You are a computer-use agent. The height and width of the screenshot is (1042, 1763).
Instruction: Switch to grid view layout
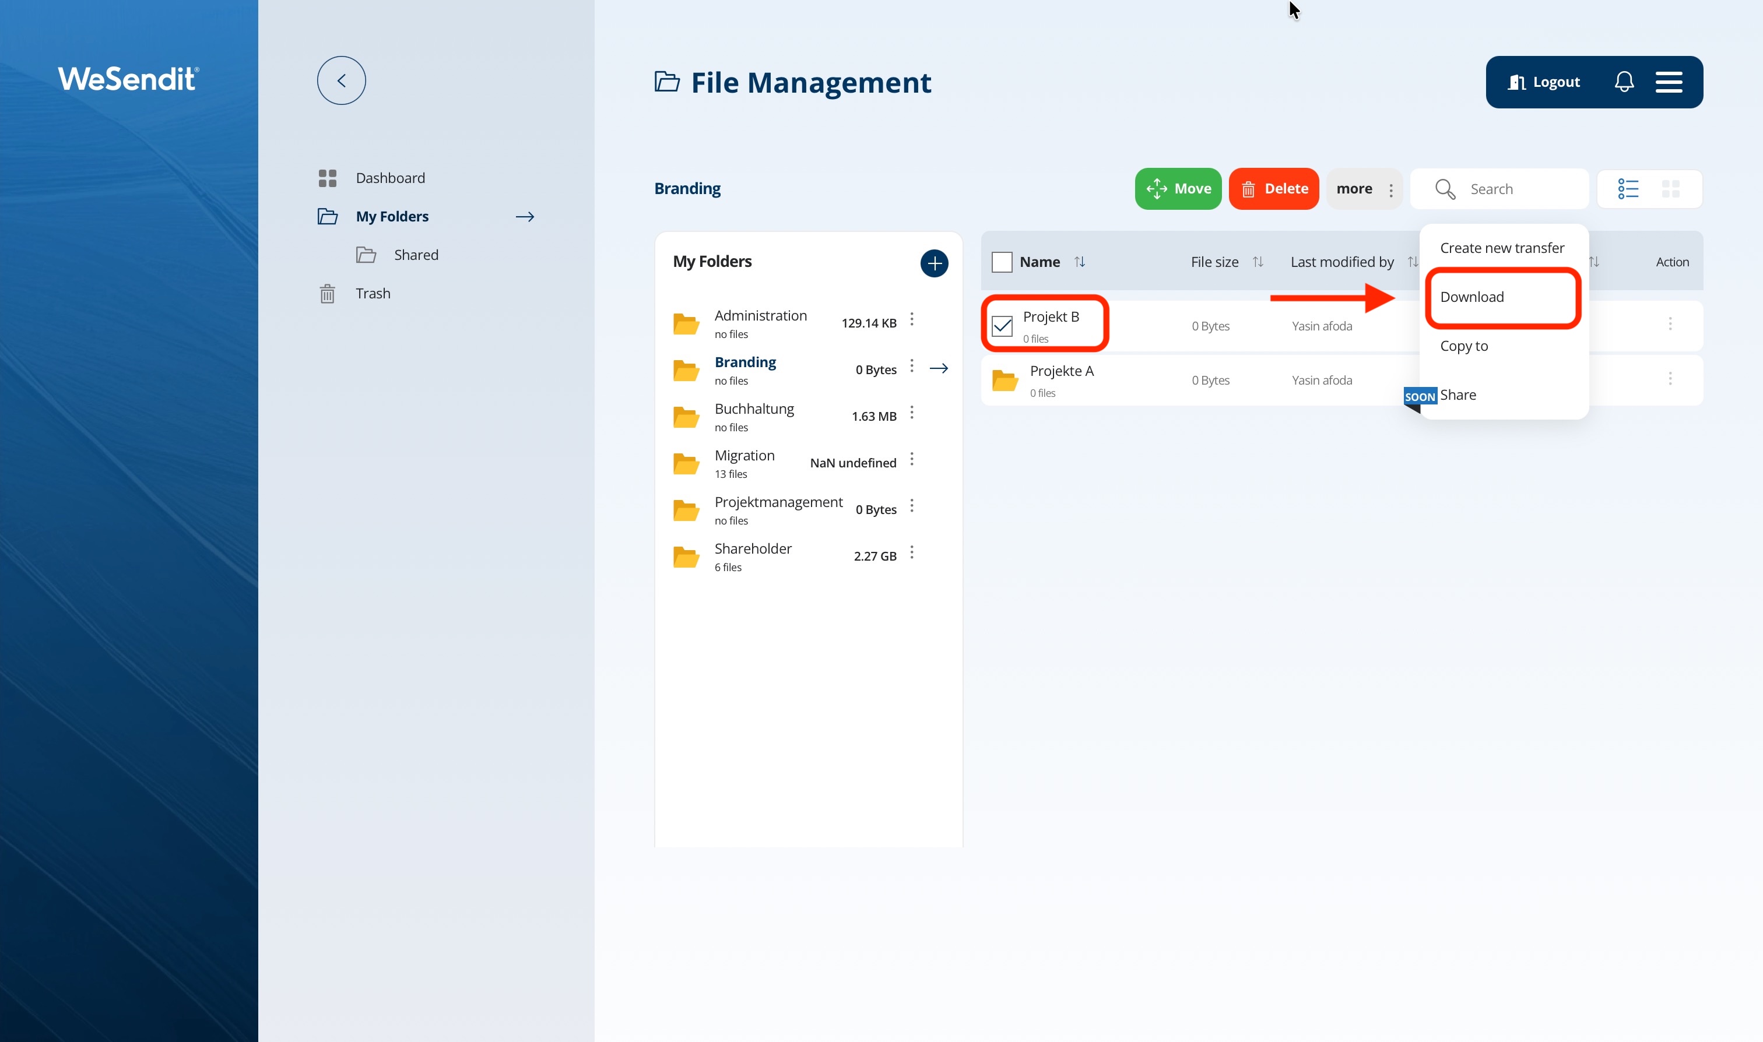(x=1670, y=189)
